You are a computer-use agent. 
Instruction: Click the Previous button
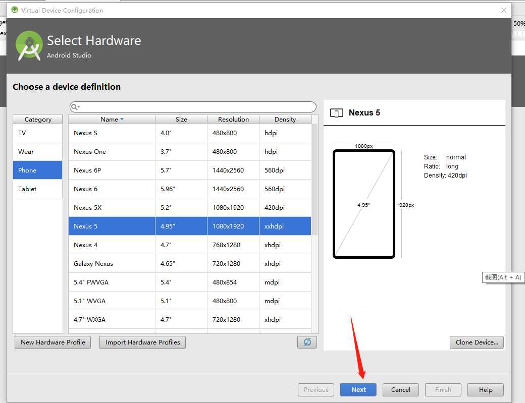316,389
